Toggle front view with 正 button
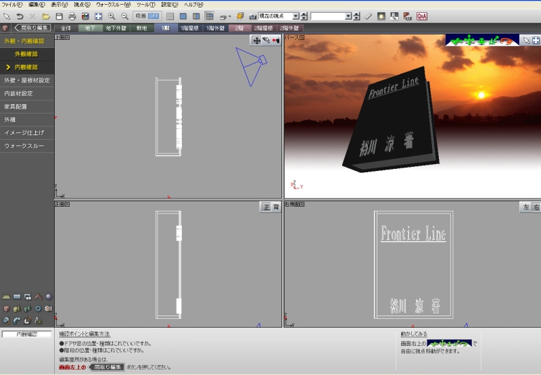Image resolution: width=541 pixels, height=375 pixels. point(266,207)
